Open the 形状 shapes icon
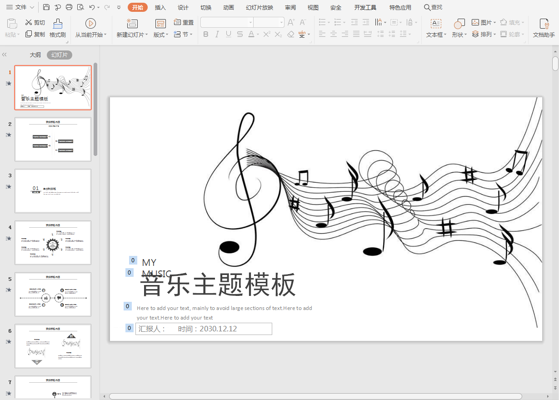559x400 pixels. (x=459, y=24)
